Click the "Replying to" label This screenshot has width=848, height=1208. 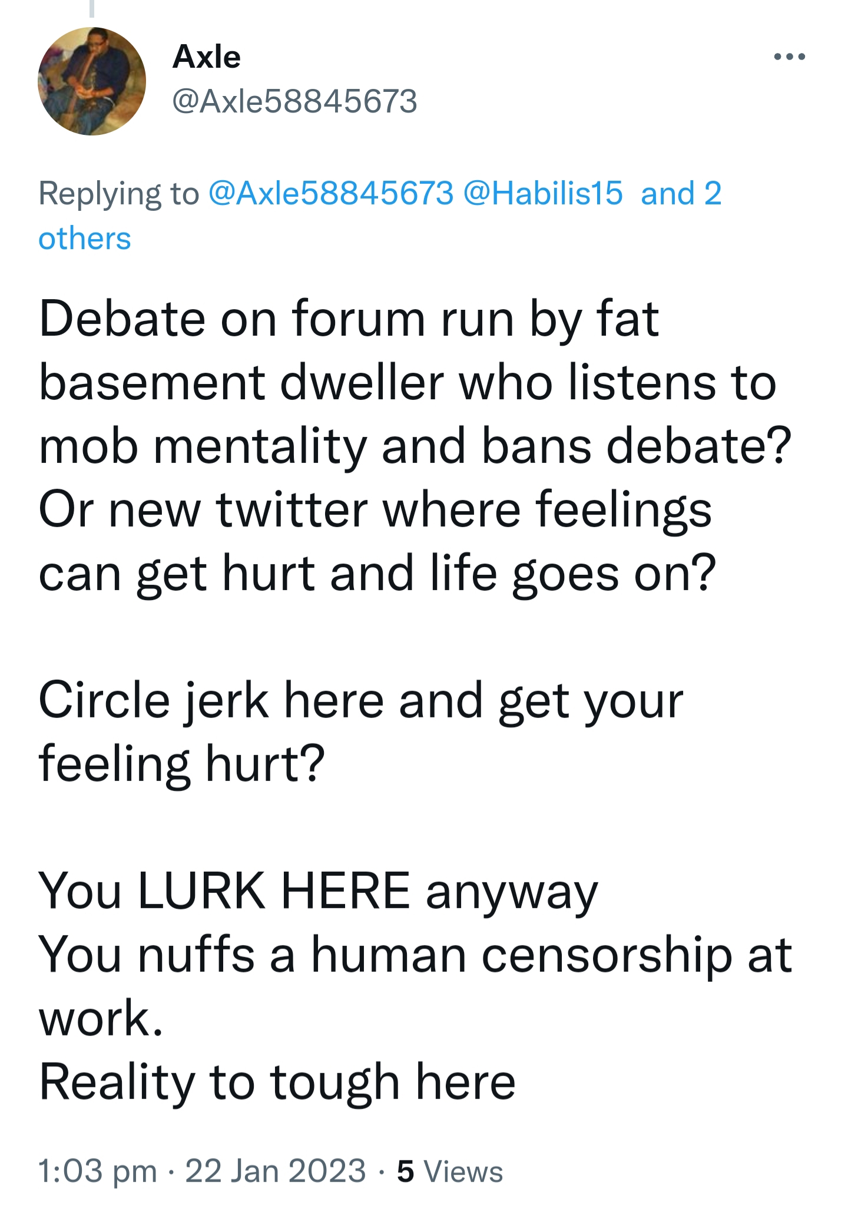119,193
